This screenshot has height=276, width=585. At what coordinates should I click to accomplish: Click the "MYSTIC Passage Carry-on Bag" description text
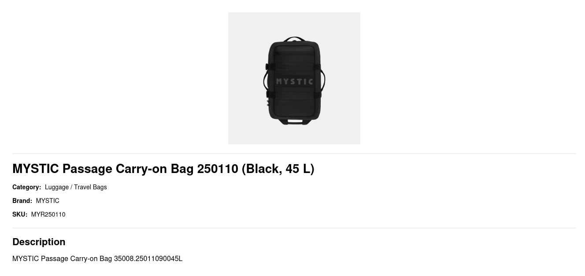pos(62,258)
